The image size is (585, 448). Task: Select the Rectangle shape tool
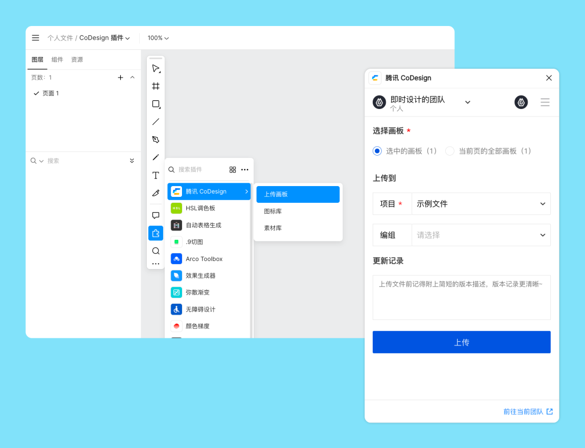click(x=156, y=104)
